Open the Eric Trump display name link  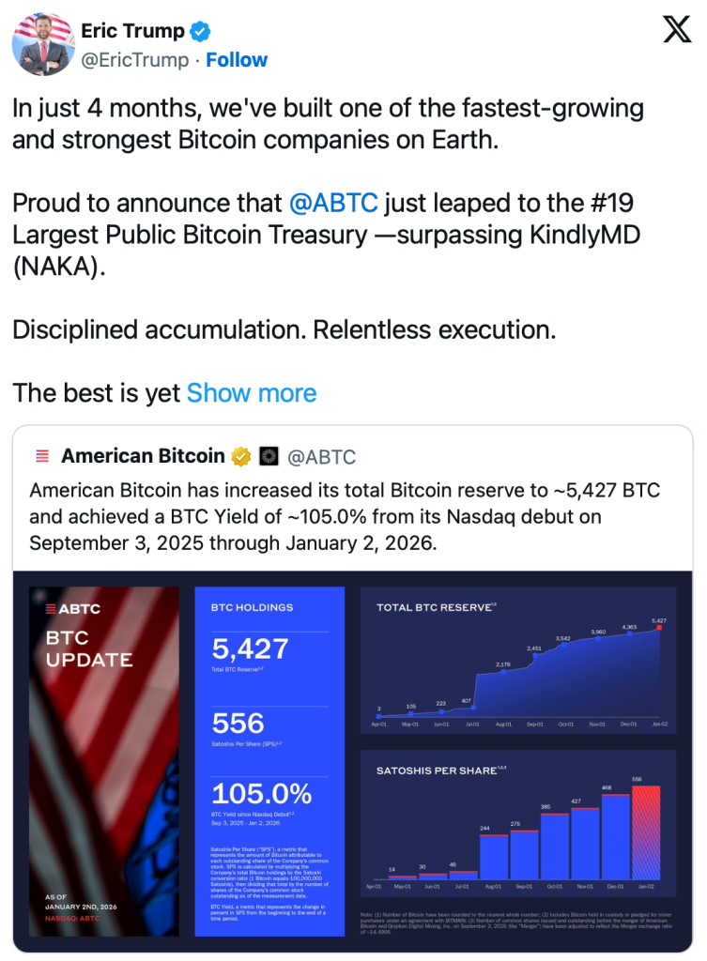click(132, 31)
